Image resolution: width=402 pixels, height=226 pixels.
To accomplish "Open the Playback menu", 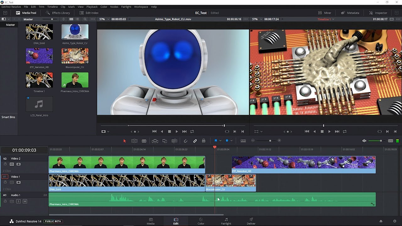I will coord(92,7).
